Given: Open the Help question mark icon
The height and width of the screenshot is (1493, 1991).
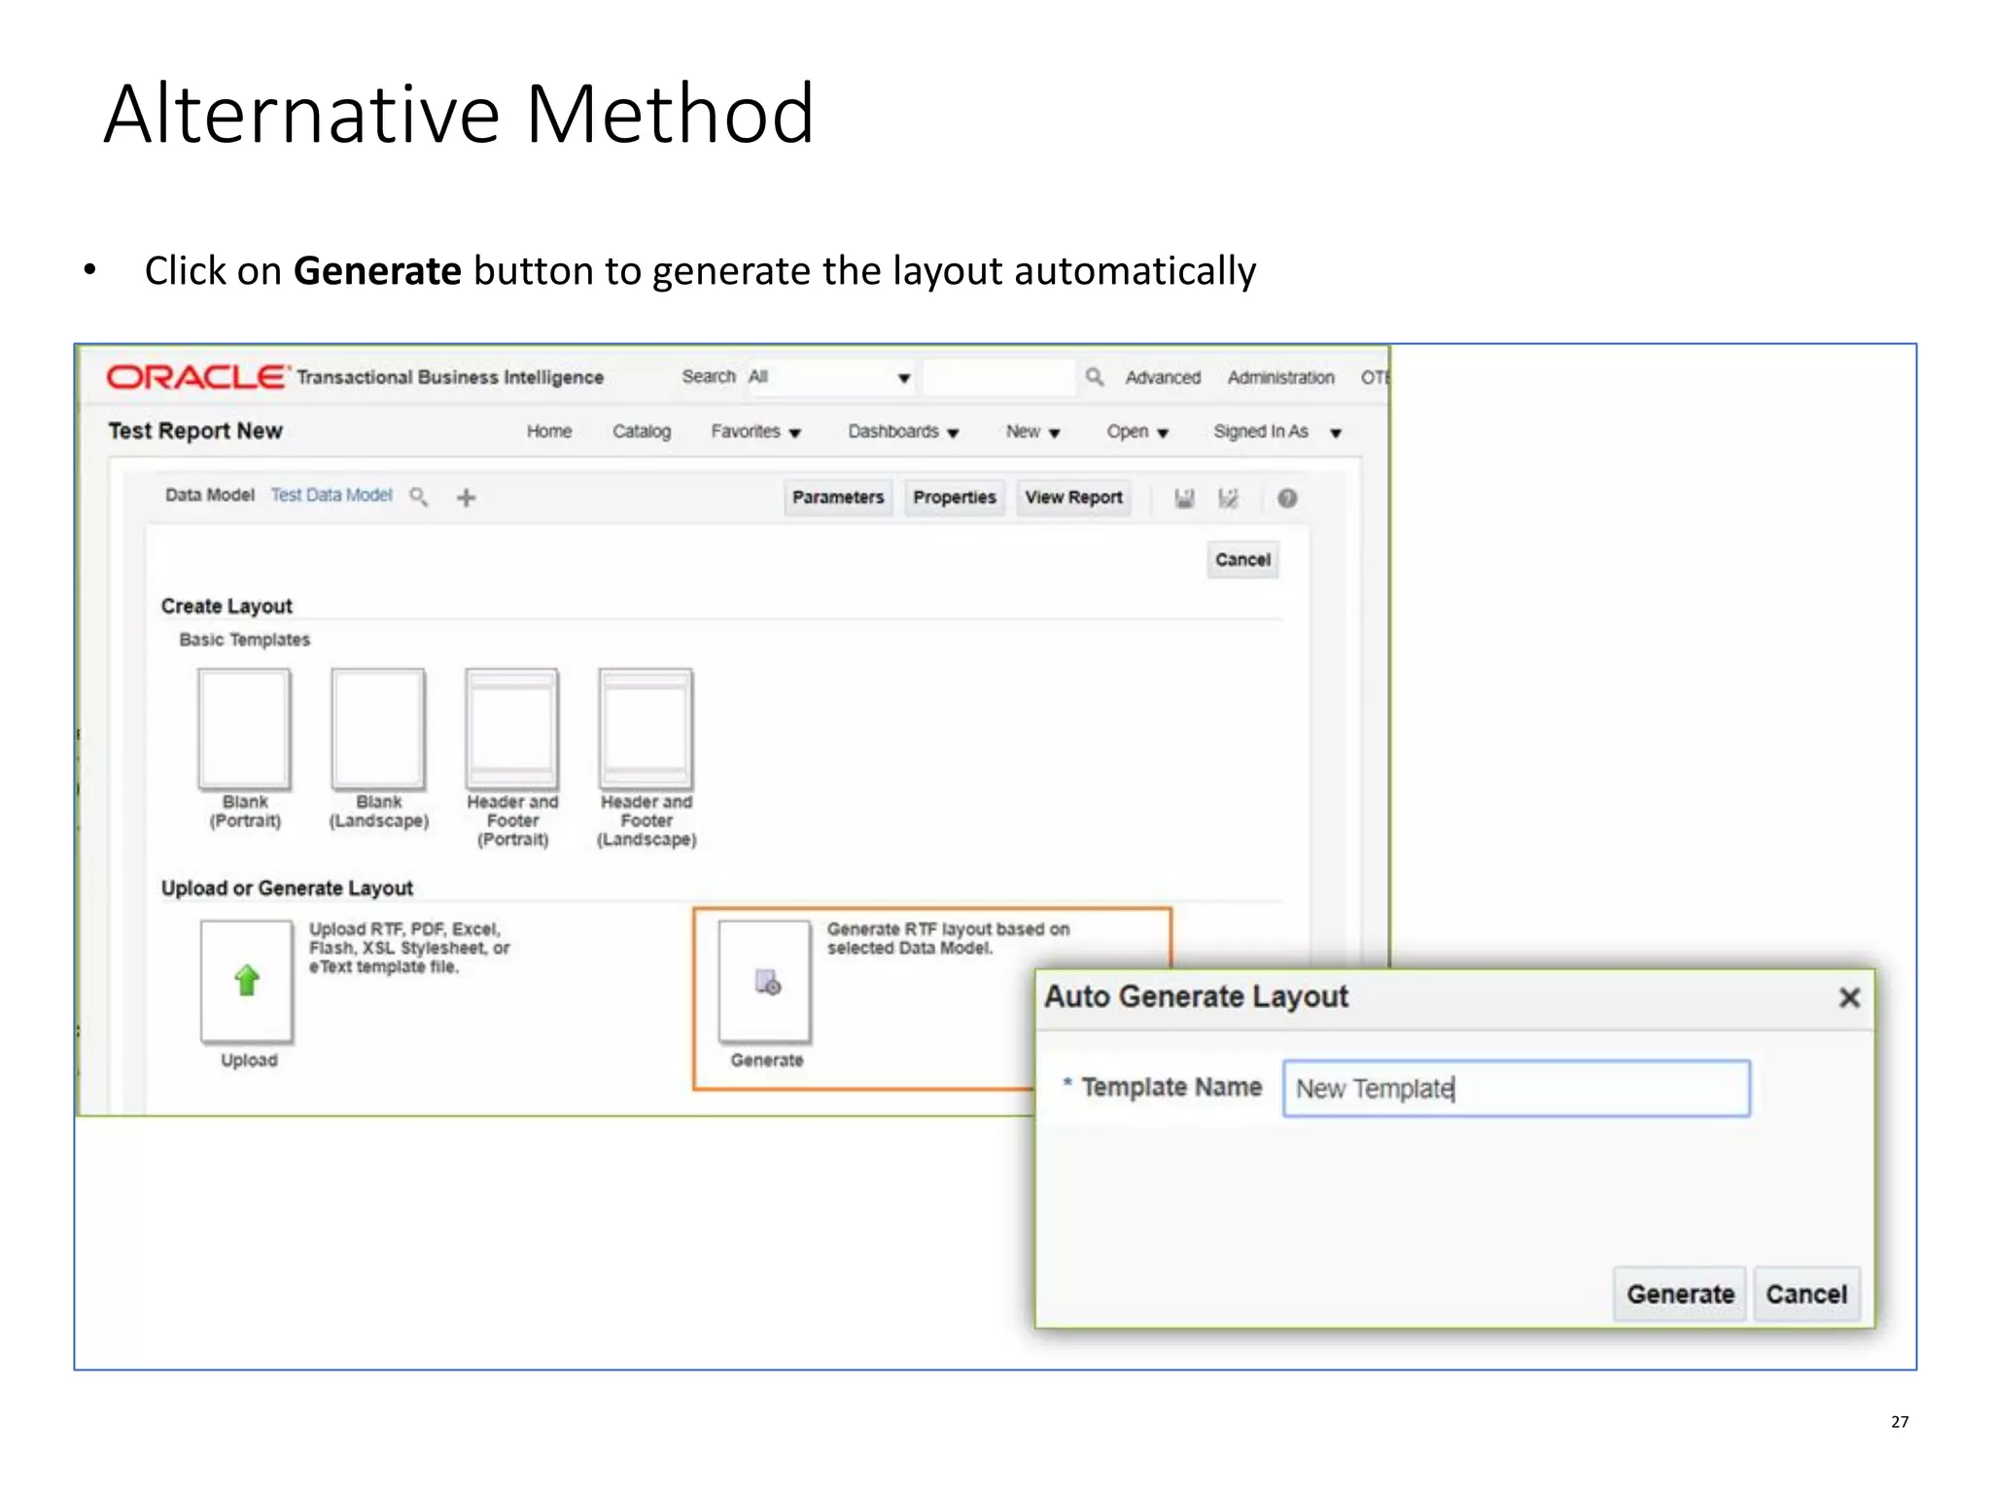Looking at the screenshot, I should 1287,499.
